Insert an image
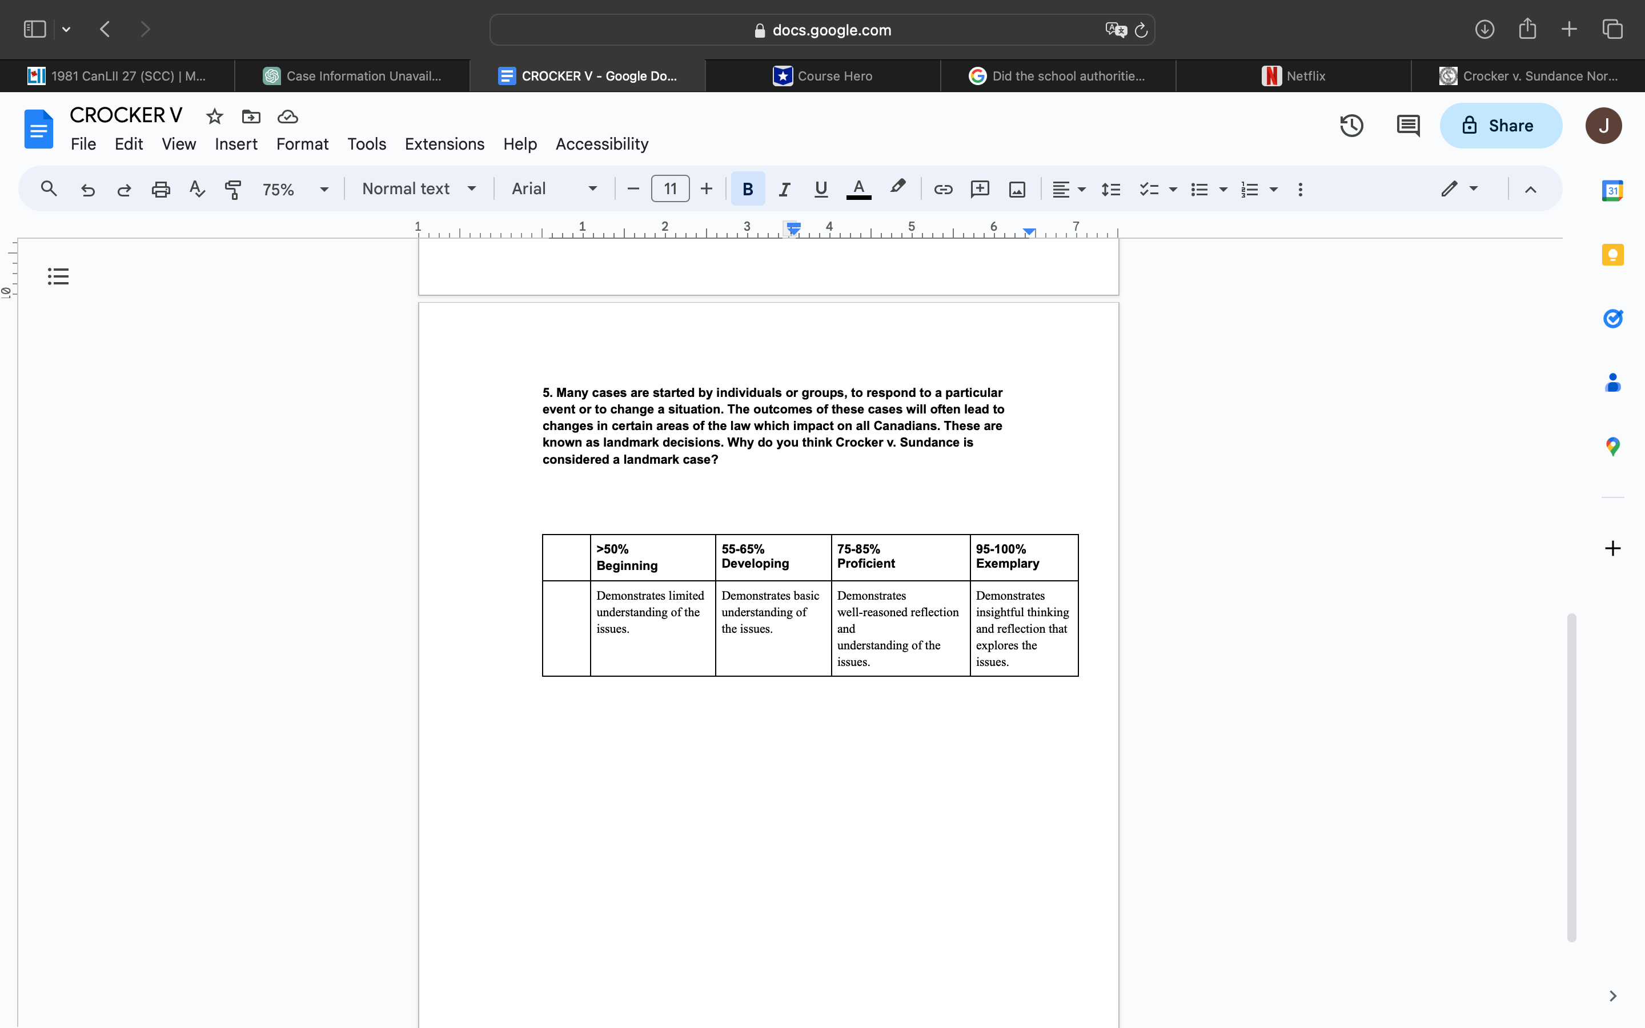 pos(1016,189)
